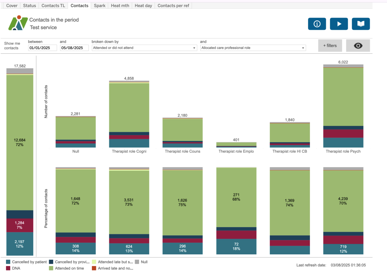This screenshot has height=271, width=387.
Task: Open the book guide icon button
Action: pyautogui.click(x=361, y=24)
